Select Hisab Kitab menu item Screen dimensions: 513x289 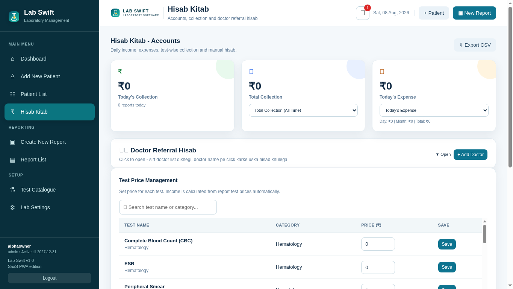click(50, 112)
